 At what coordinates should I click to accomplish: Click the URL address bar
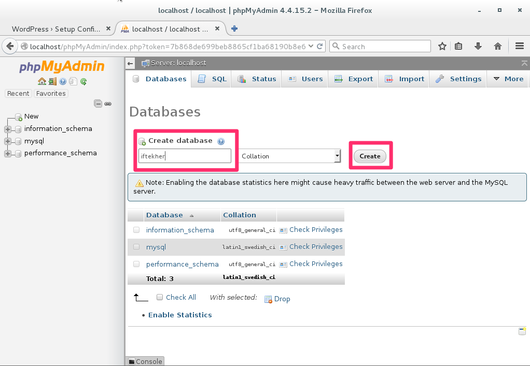pyautogui.click(x=168, y=46)
